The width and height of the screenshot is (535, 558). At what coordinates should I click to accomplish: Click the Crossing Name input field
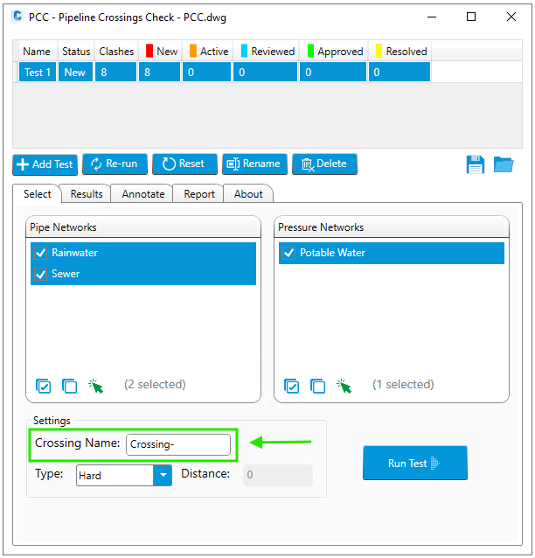coord(178,444)
